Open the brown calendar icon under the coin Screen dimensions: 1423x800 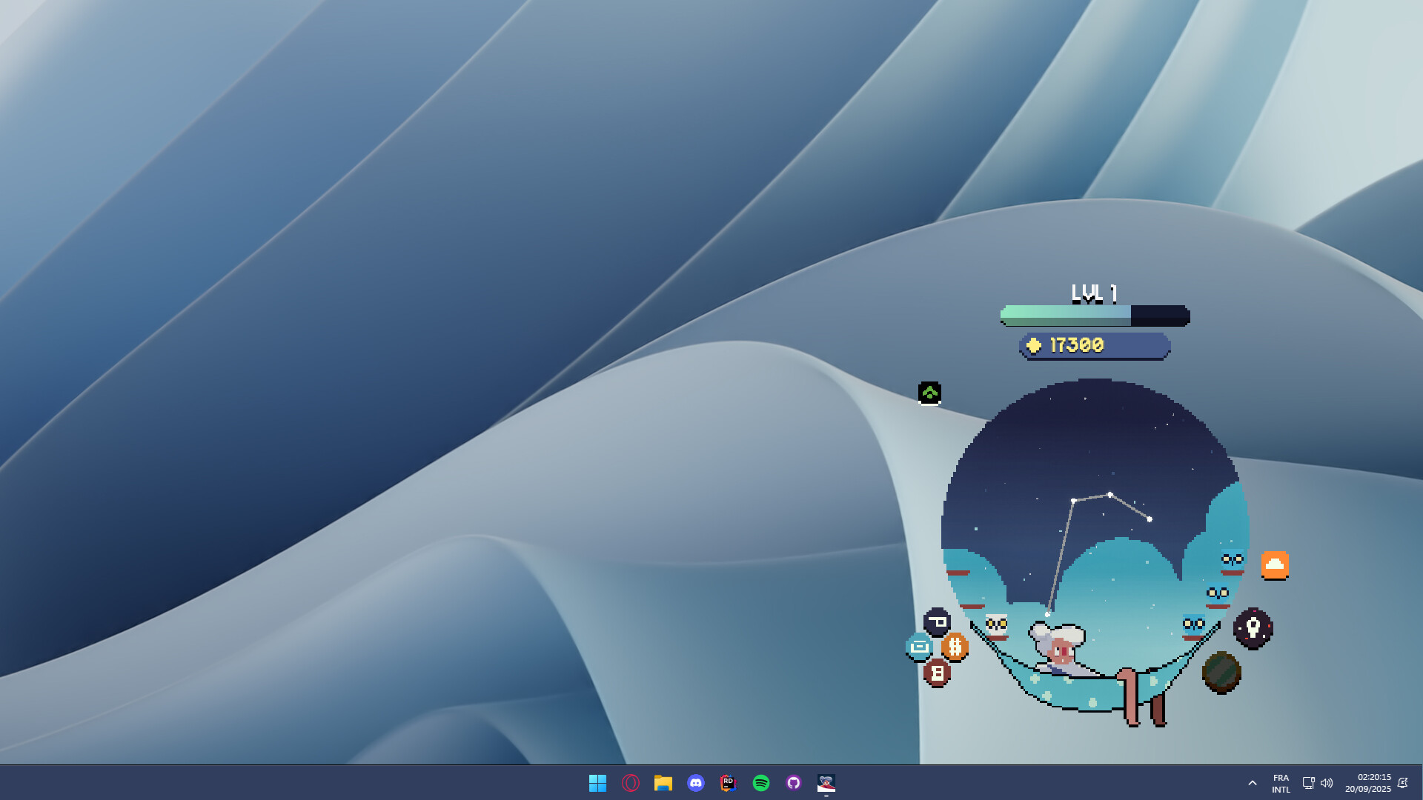coord(937,673)
